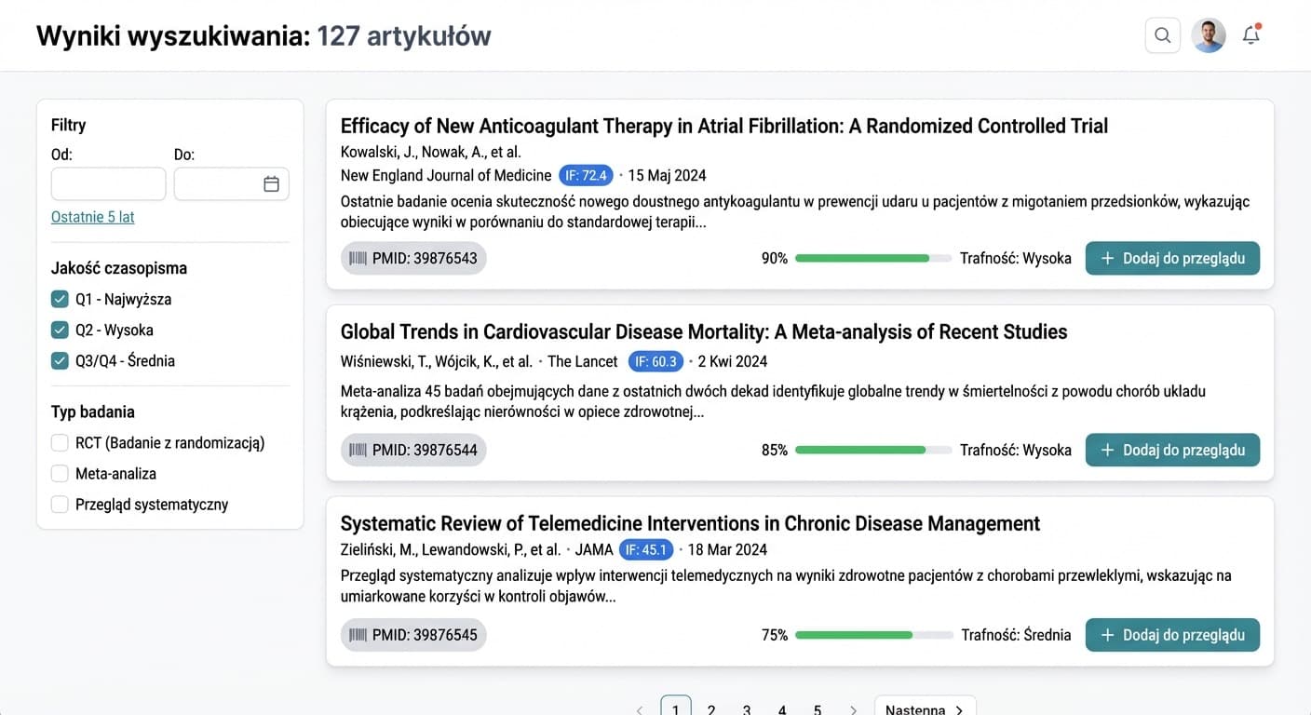This screenshot has width=1311, height=715.
Task: Uncheck the Q1 - Najwyższa checkbox
Action: (60, 300)
